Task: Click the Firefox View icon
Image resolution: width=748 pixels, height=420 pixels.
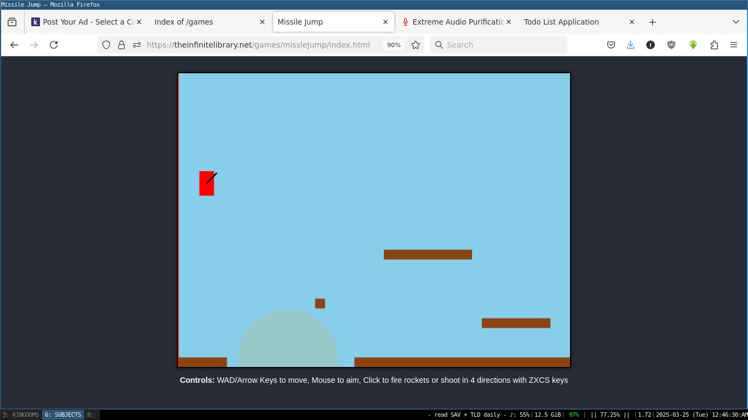Action: [12, 22]
